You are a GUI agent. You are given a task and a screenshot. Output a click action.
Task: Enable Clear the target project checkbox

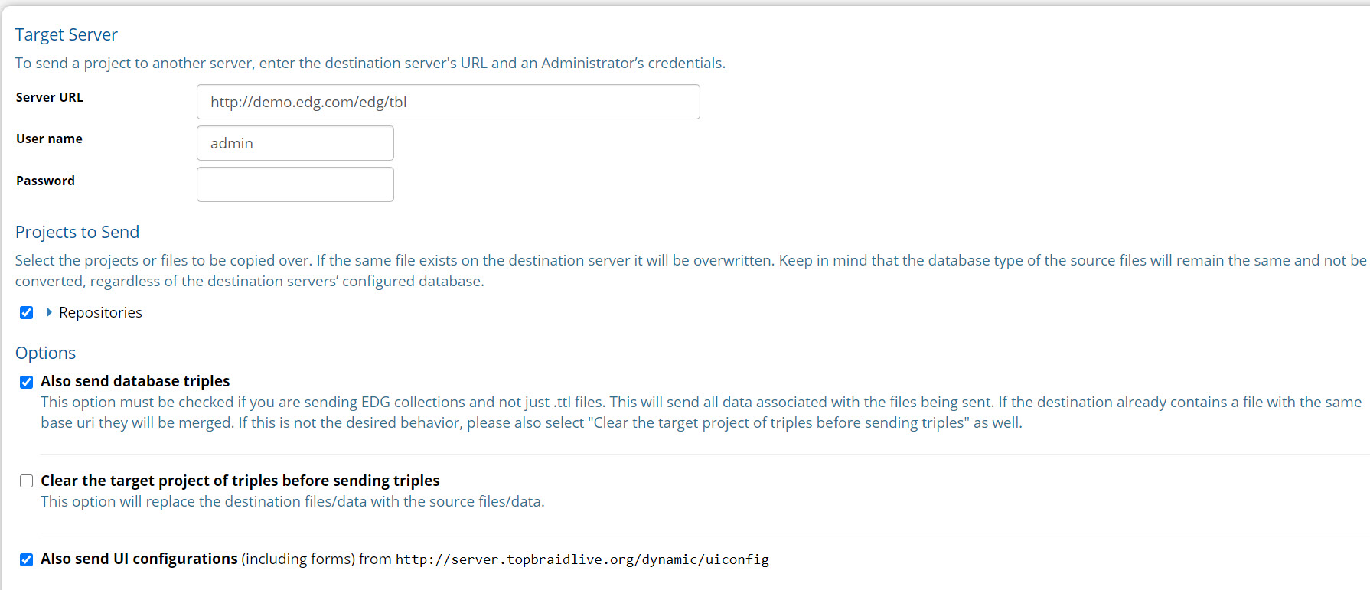coord(27,481)
